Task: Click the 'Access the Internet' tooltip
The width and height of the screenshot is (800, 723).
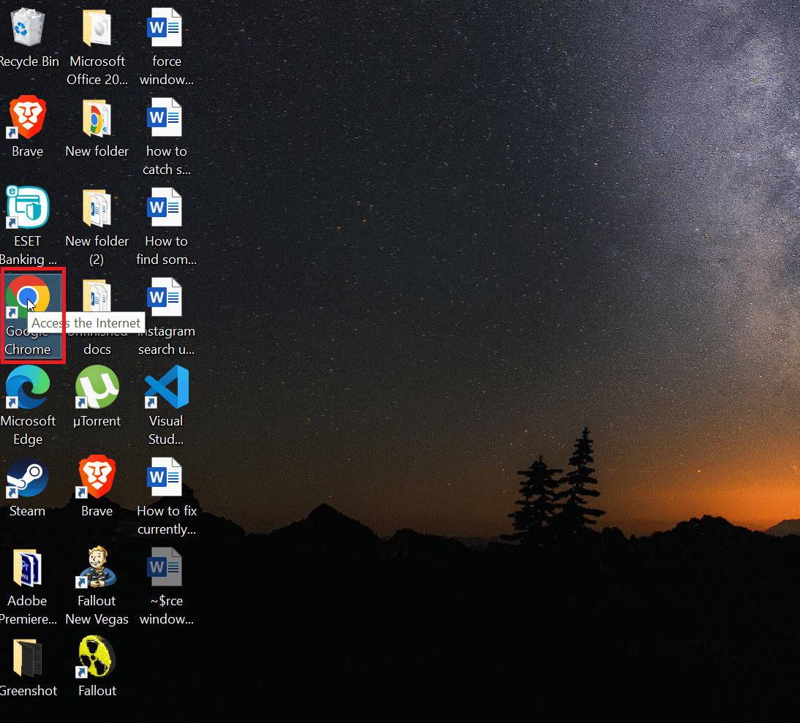Action: (x=86, y=322)
